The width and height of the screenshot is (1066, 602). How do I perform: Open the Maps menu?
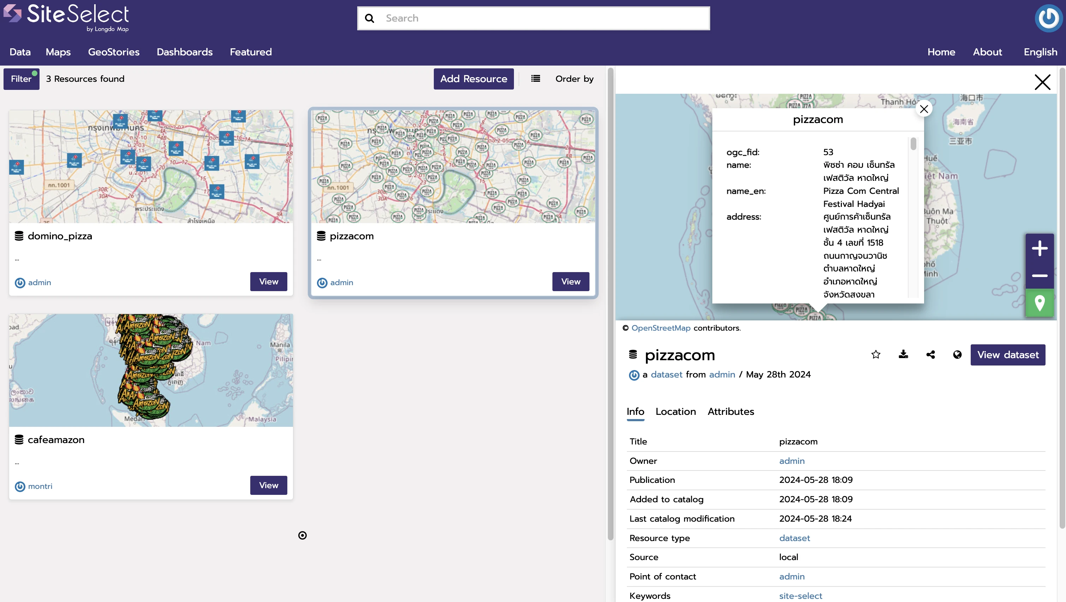click(58, 52)
